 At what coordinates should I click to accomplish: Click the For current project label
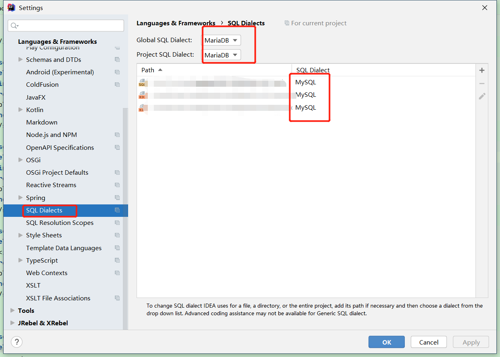tap(315, 23)
